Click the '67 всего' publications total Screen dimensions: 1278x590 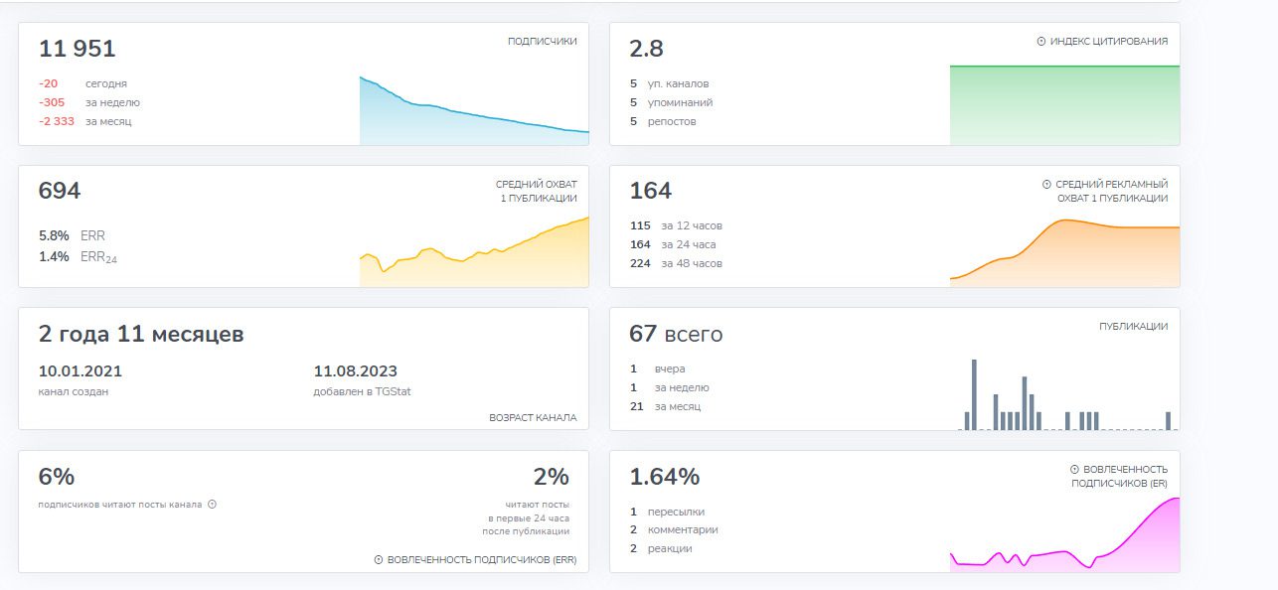point(676,335)
